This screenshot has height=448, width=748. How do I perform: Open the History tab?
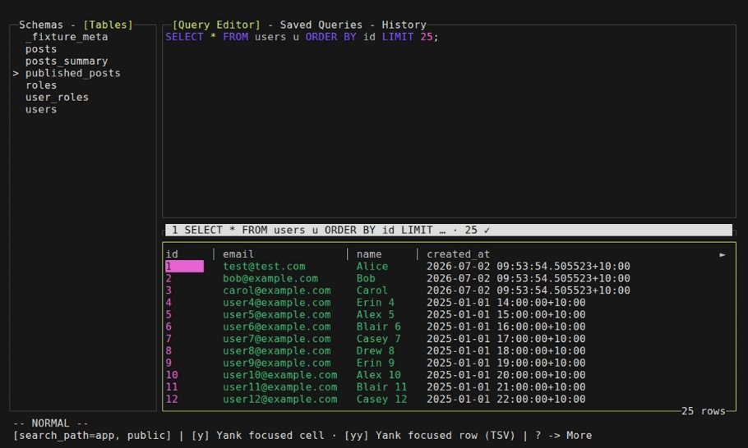coord(404,25)
